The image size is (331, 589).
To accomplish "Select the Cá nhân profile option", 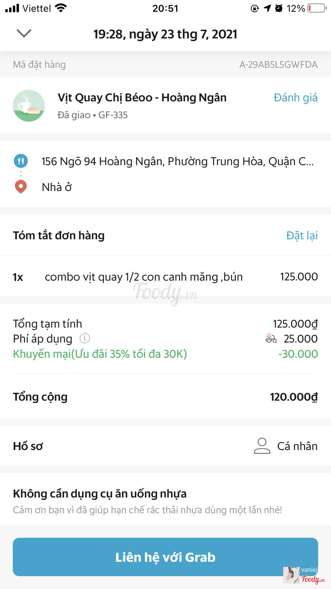I will 297,446.
